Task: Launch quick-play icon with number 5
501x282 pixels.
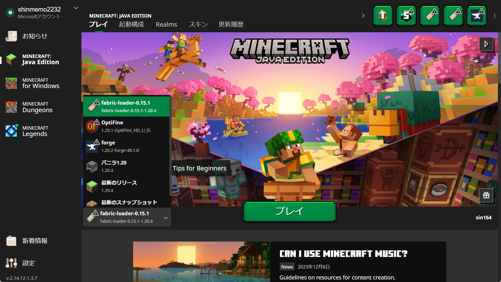Action: pos(406,15)
